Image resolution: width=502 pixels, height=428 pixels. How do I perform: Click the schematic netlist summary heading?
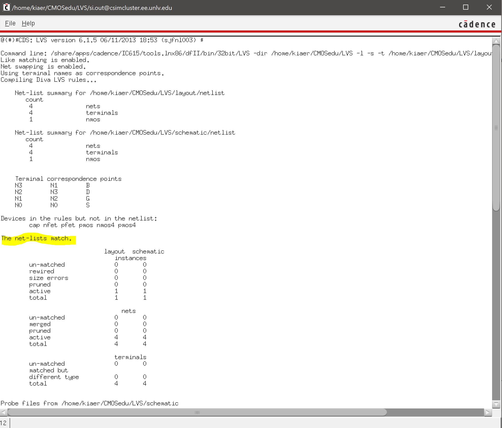click(125, 133)
